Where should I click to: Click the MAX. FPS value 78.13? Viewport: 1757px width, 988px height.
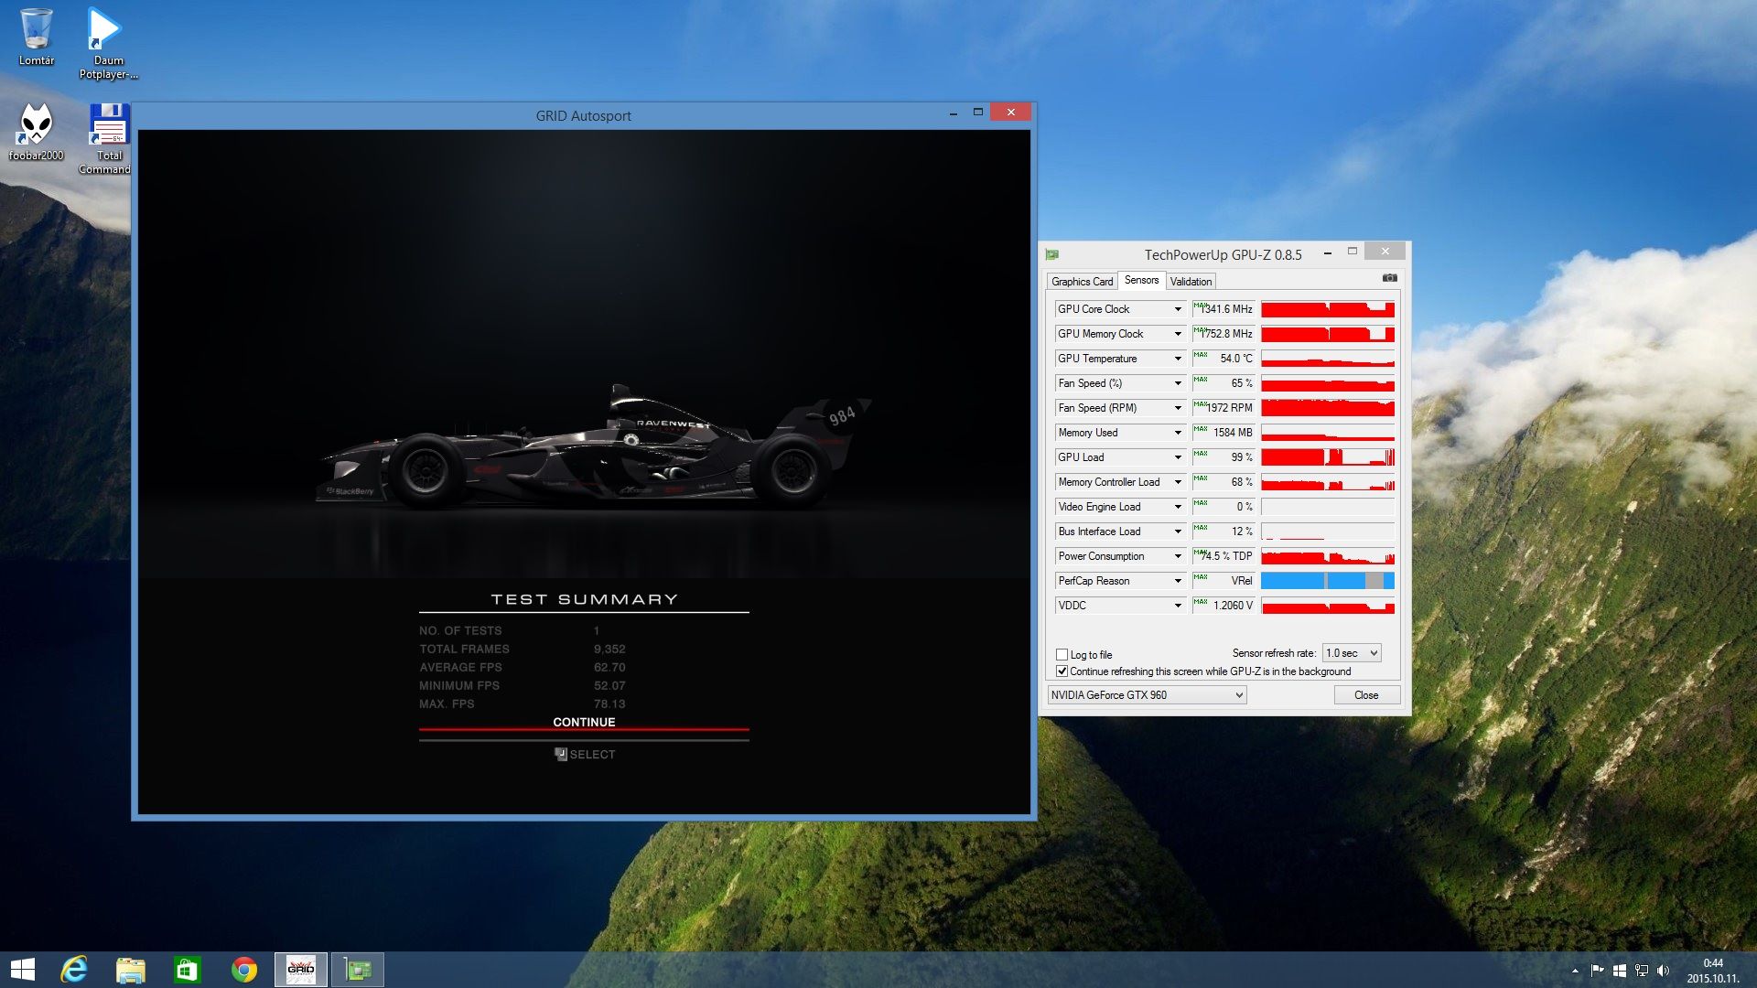tap(609, 704)
